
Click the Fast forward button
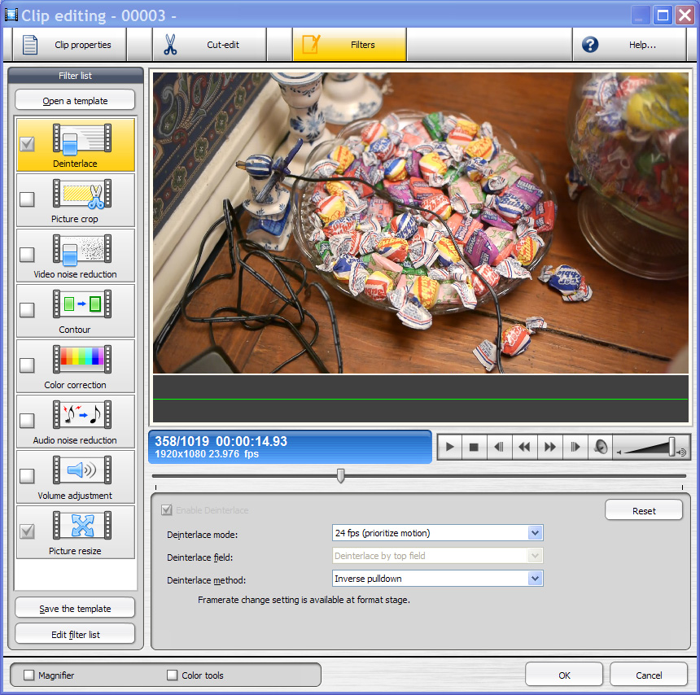(x=550, y=447)
